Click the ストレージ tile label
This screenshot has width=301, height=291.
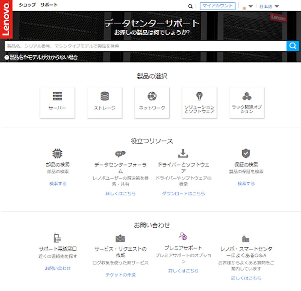[105, 108]
